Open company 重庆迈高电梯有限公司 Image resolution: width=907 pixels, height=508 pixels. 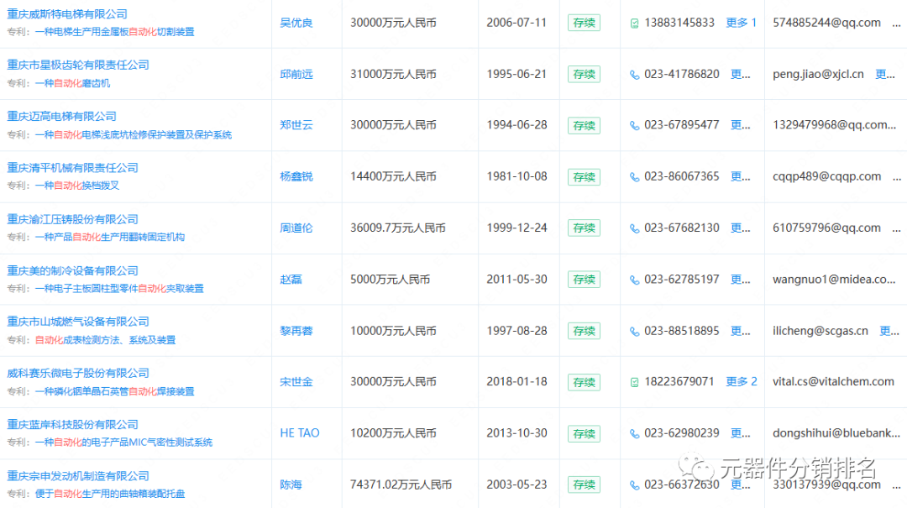tap(62, 117)
